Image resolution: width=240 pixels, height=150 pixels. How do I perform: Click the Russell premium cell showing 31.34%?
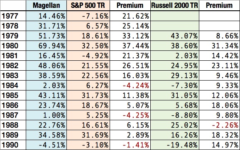(x=219, y=46)
